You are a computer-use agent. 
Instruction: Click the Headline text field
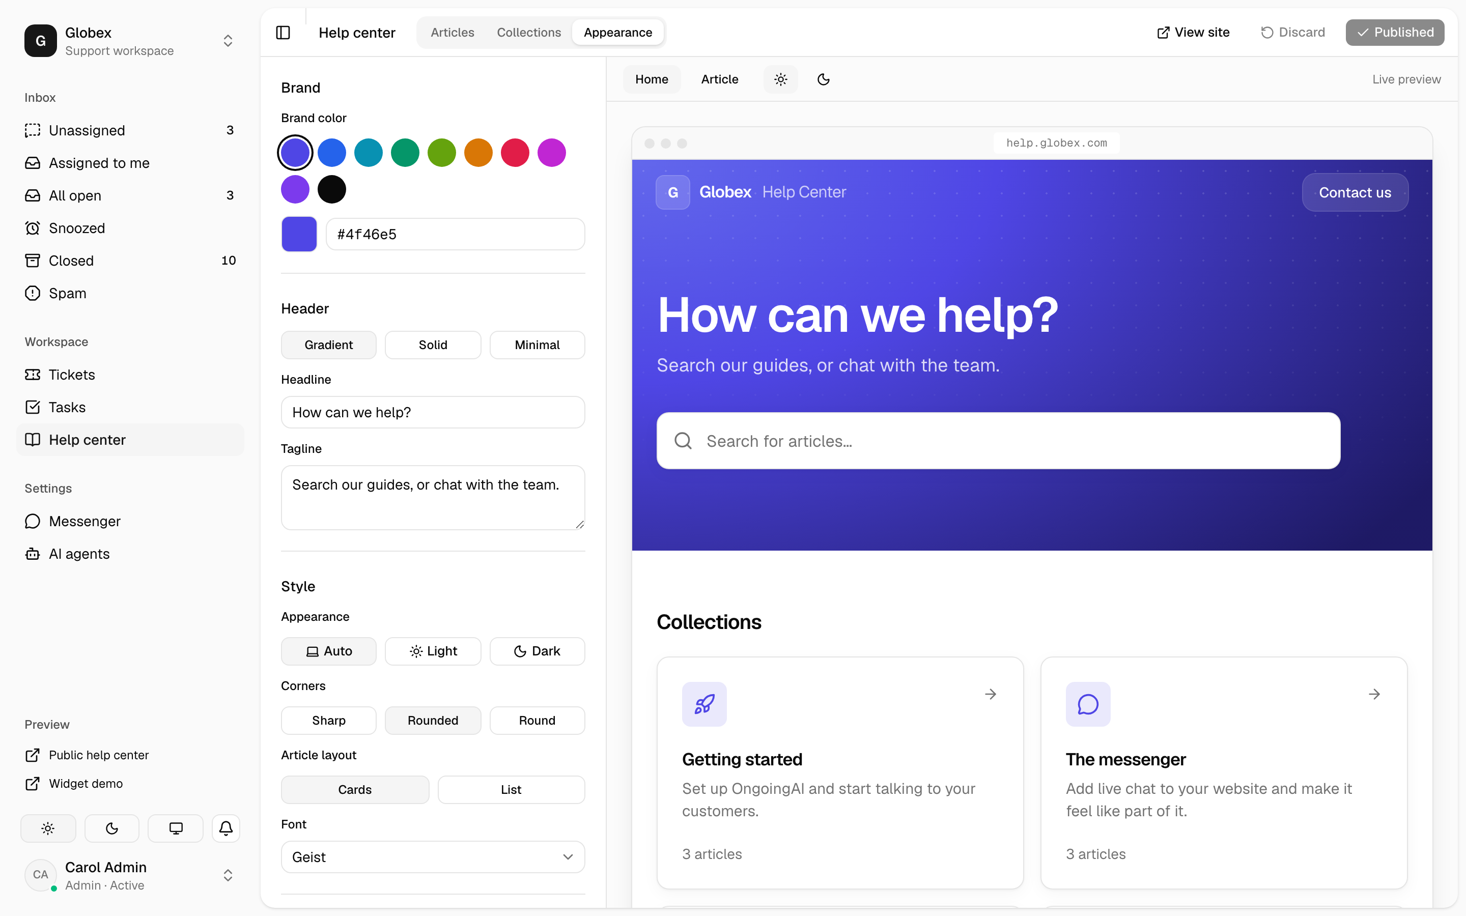click(x=433, y=412)
